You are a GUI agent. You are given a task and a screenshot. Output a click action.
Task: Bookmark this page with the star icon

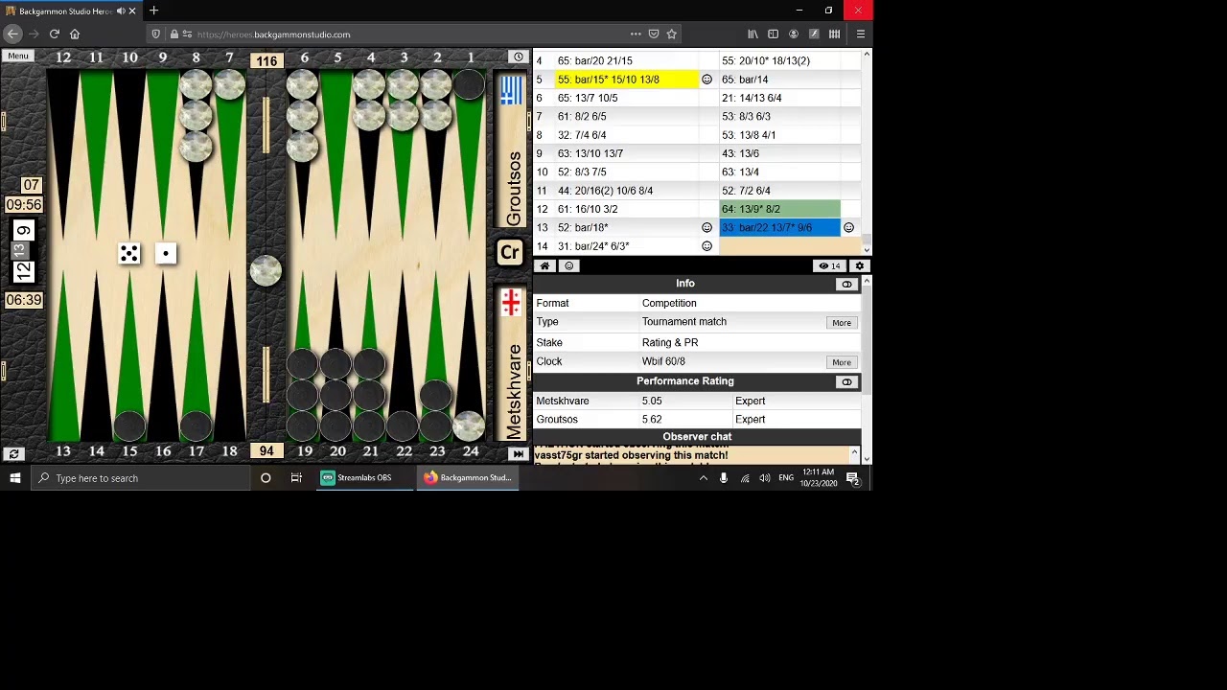[x=671, y=34]
